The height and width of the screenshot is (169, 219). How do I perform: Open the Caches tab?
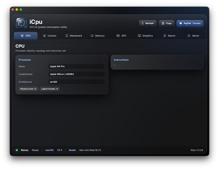[50, 36]
